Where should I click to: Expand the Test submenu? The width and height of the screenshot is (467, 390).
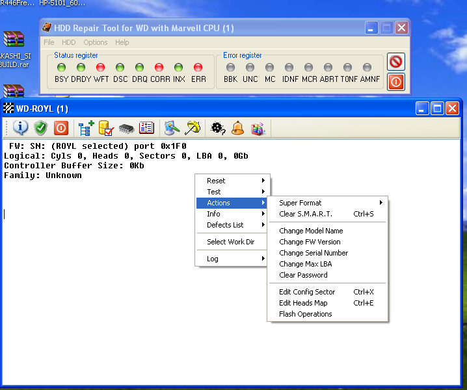(x=232, y=192)
